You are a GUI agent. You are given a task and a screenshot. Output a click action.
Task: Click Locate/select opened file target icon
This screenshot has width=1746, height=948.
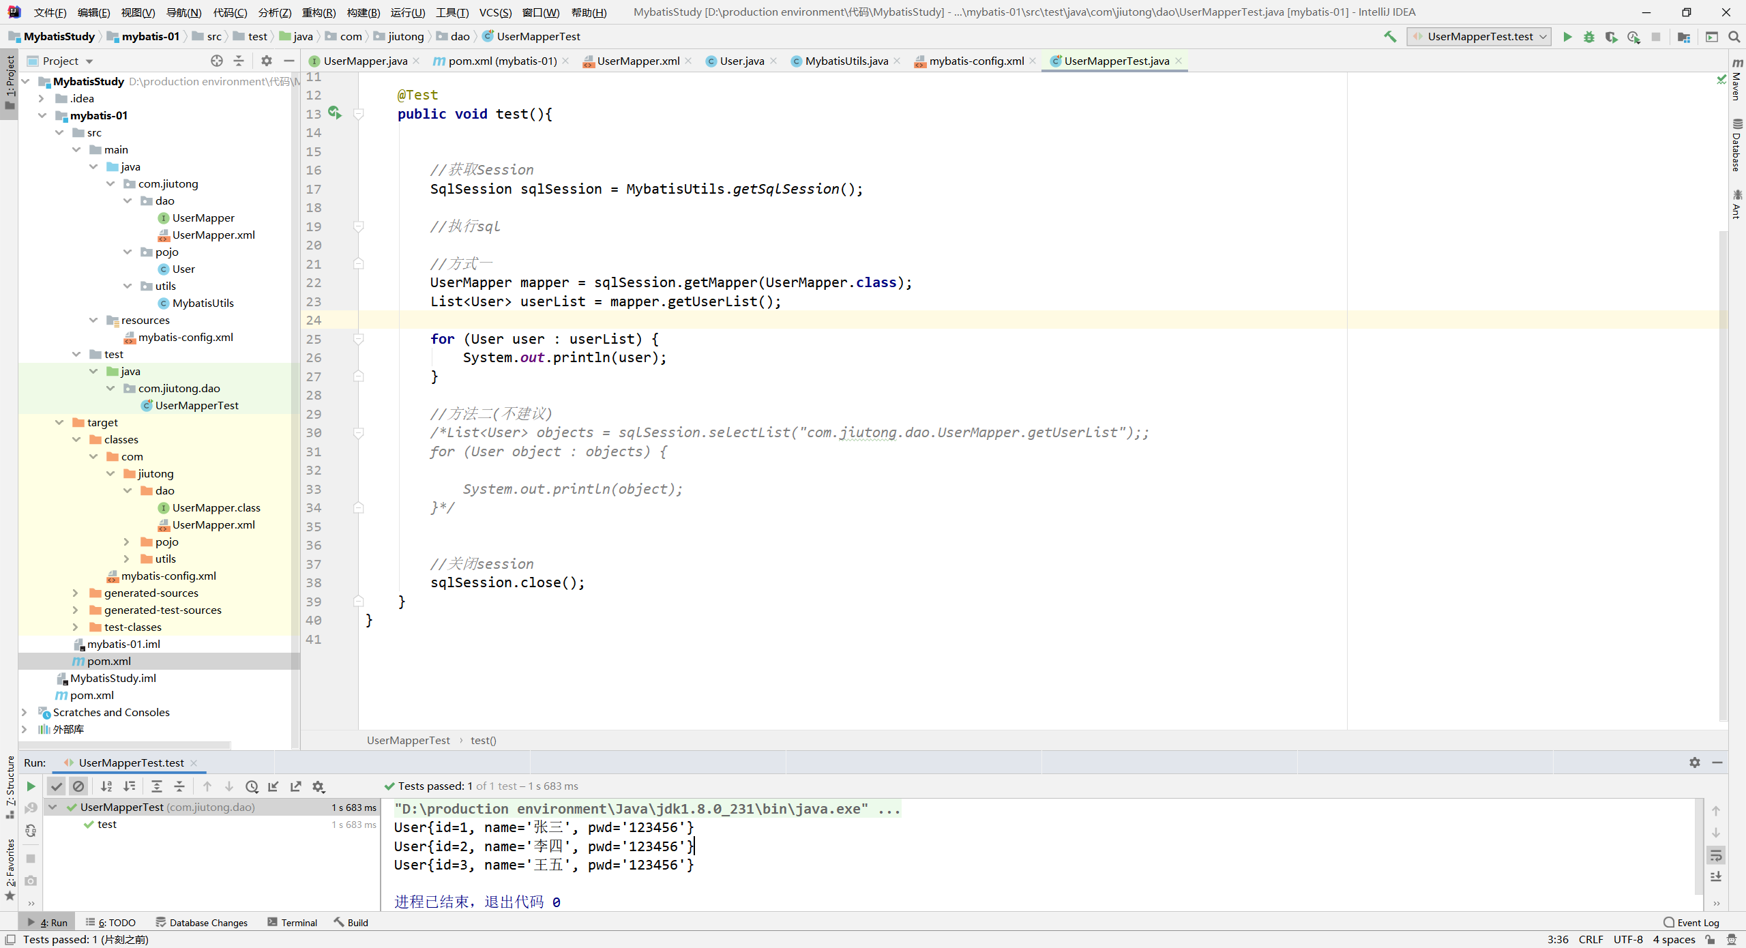[217, 61]
